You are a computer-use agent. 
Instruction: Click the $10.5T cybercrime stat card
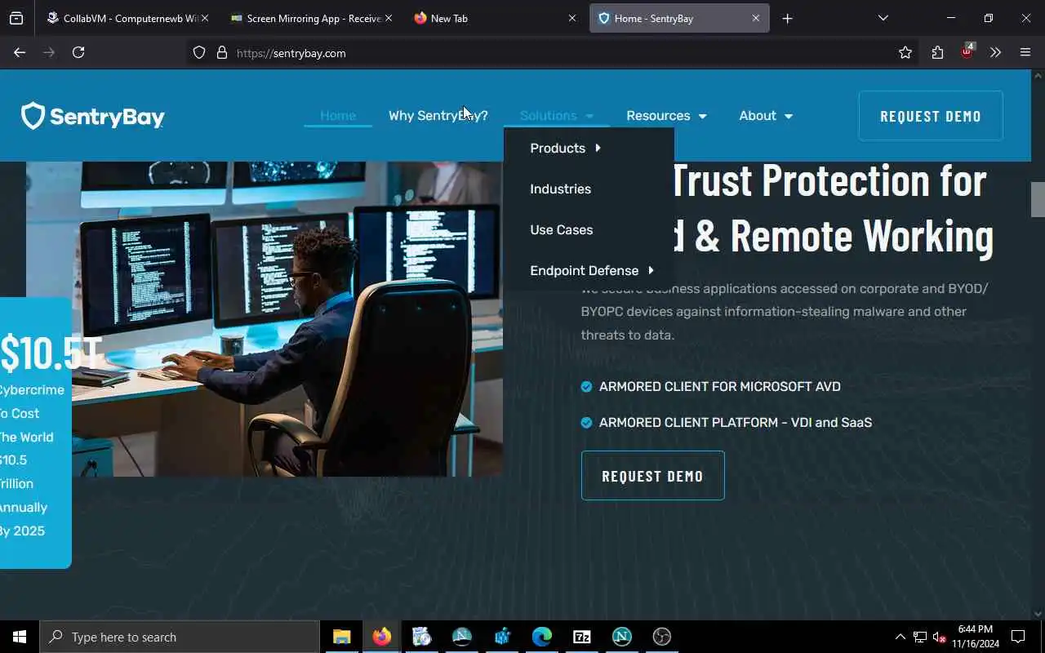coord(36,433)
